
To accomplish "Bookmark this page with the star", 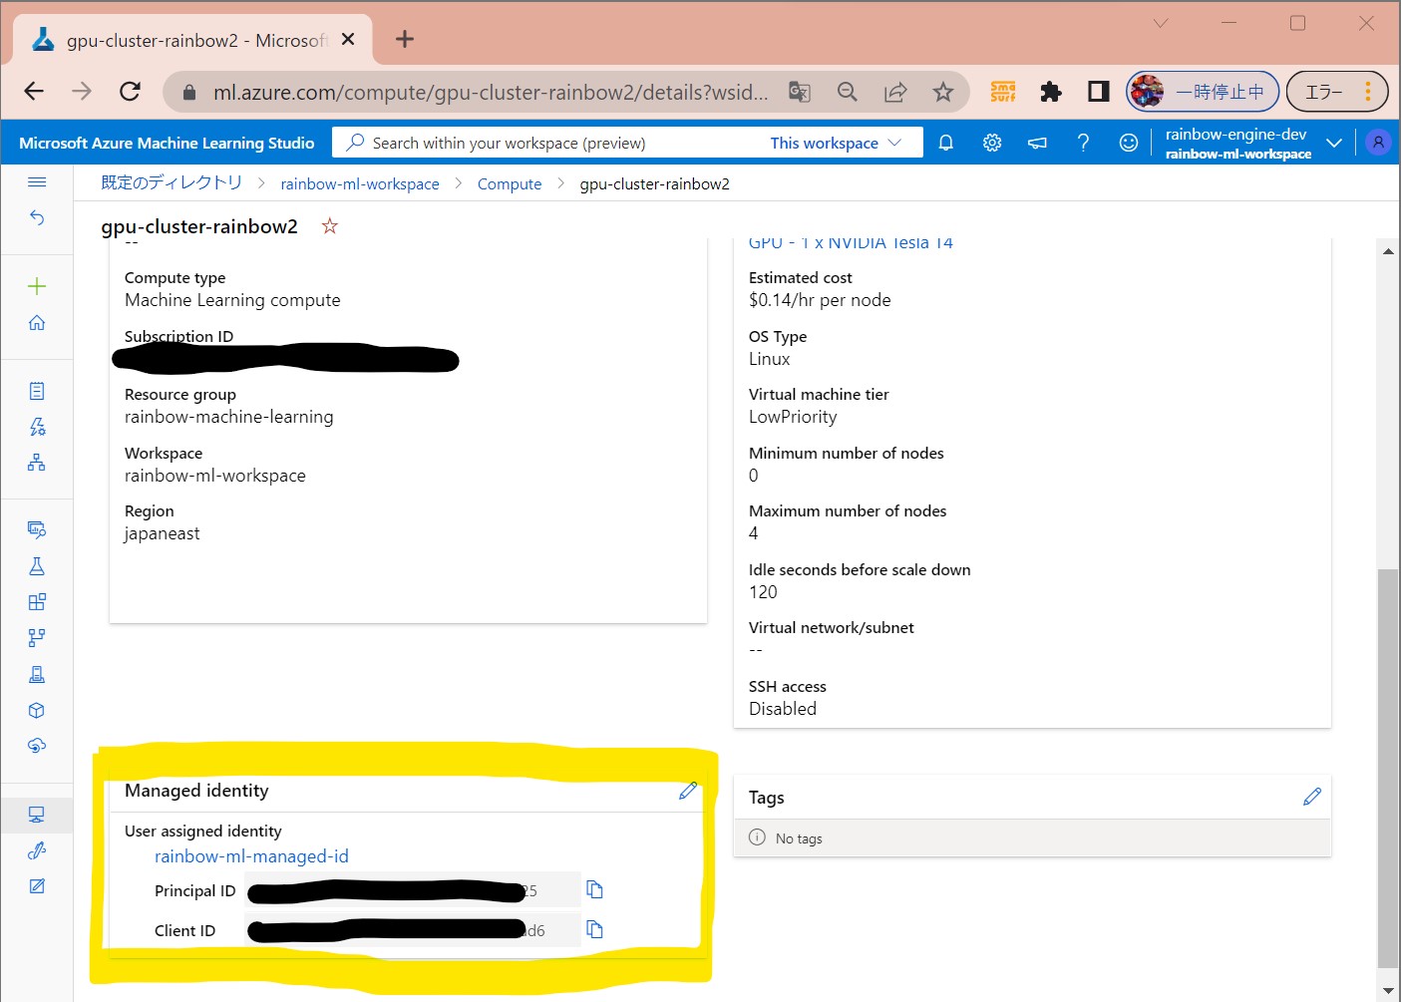I will [x=943, y=92].
